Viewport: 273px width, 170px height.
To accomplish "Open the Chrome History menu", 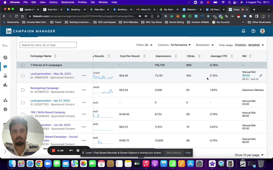I will [x=53, y=2].
